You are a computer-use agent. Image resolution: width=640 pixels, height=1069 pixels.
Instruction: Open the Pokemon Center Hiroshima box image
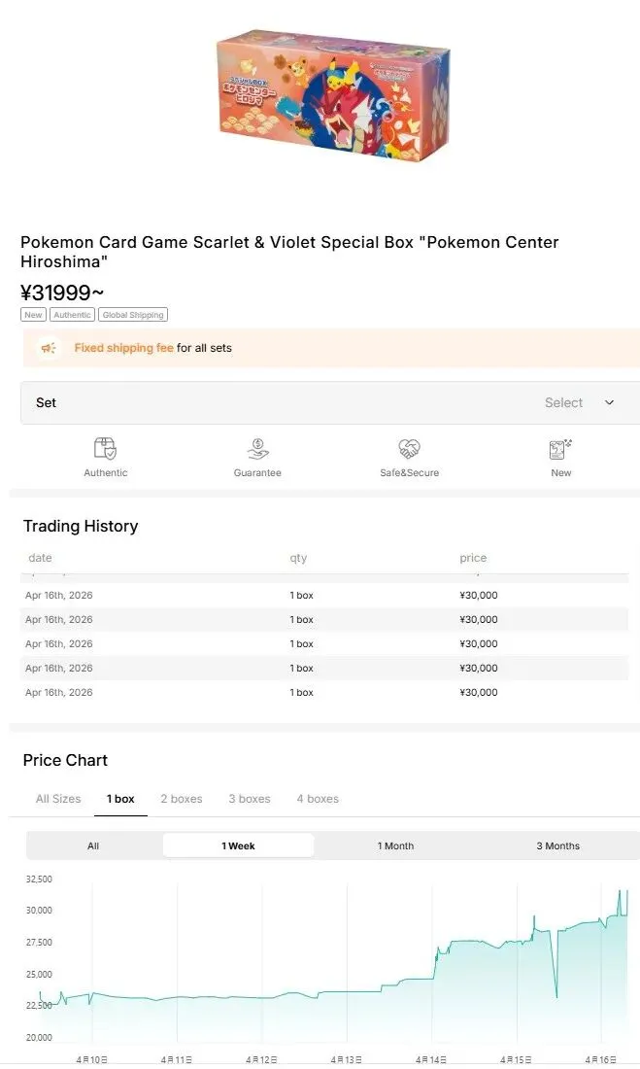pyautogui.click(x=333, y=93)
